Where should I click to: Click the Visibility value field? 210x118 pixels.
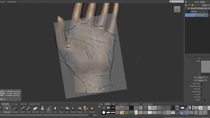[203, 100]
